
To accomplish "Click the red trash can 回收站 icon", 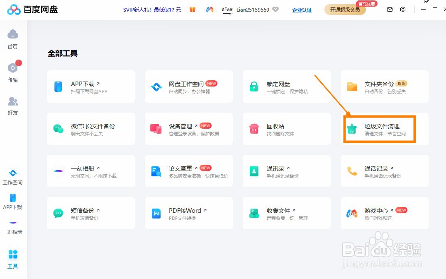I will (x=254, y=129).
